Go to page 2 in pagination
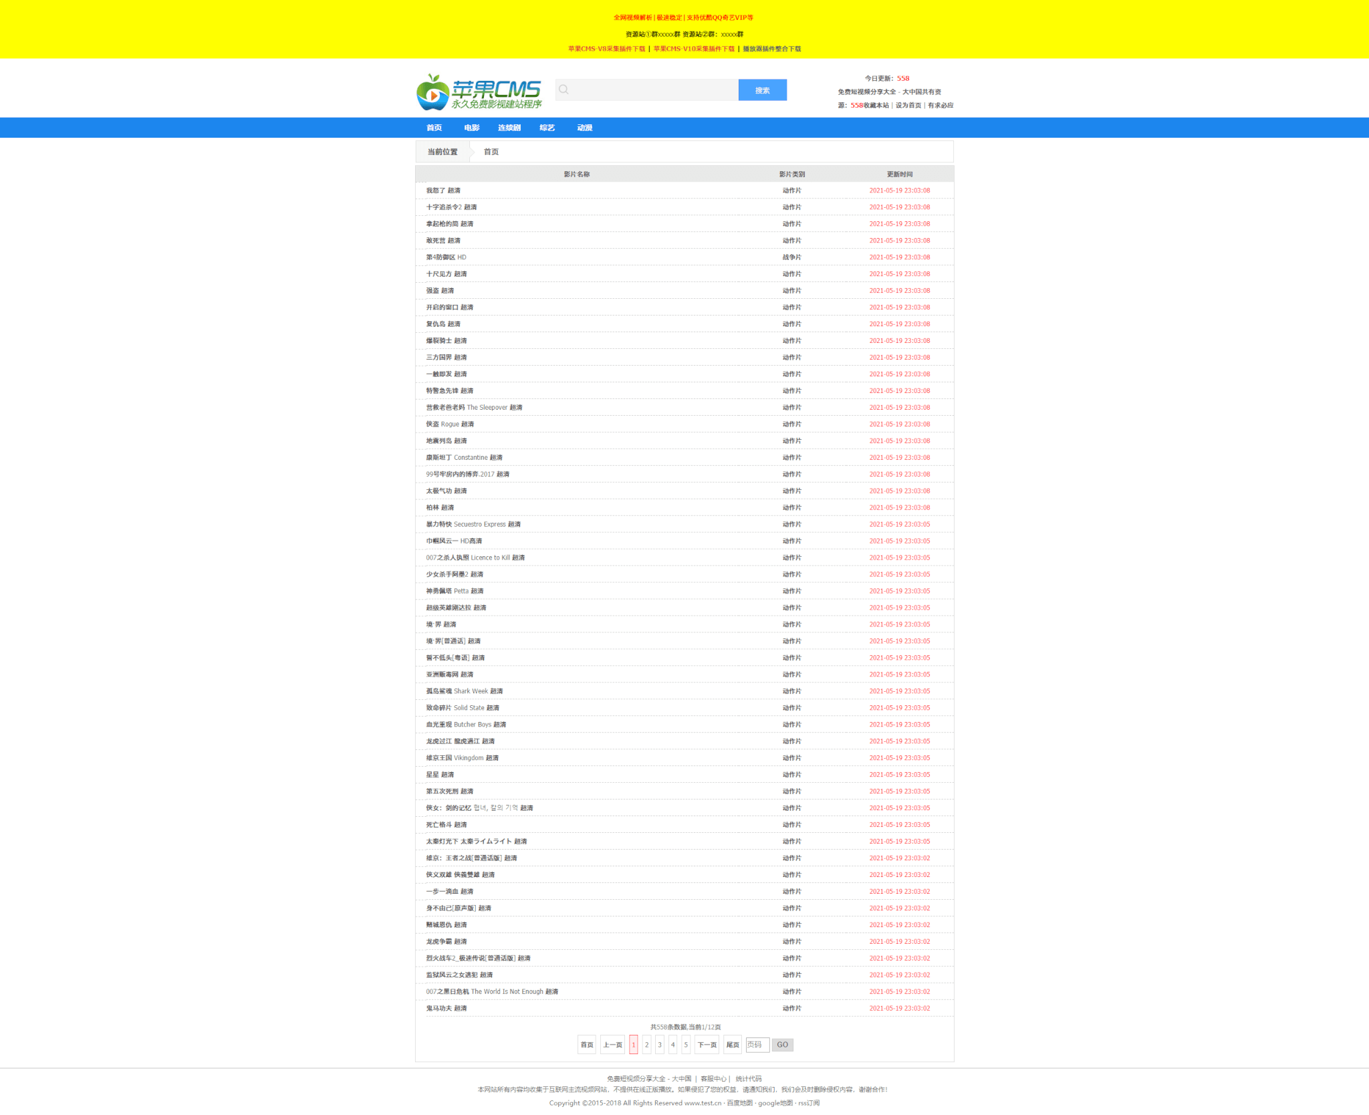 pos(646,1045)
